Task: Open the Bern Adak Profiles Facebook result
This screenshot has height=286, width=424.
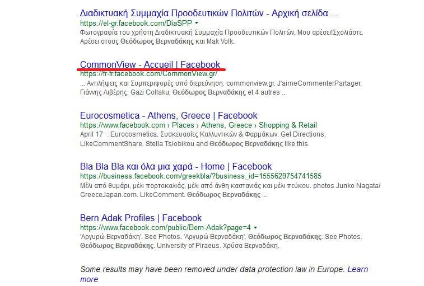Action: (x=141, y=218)
